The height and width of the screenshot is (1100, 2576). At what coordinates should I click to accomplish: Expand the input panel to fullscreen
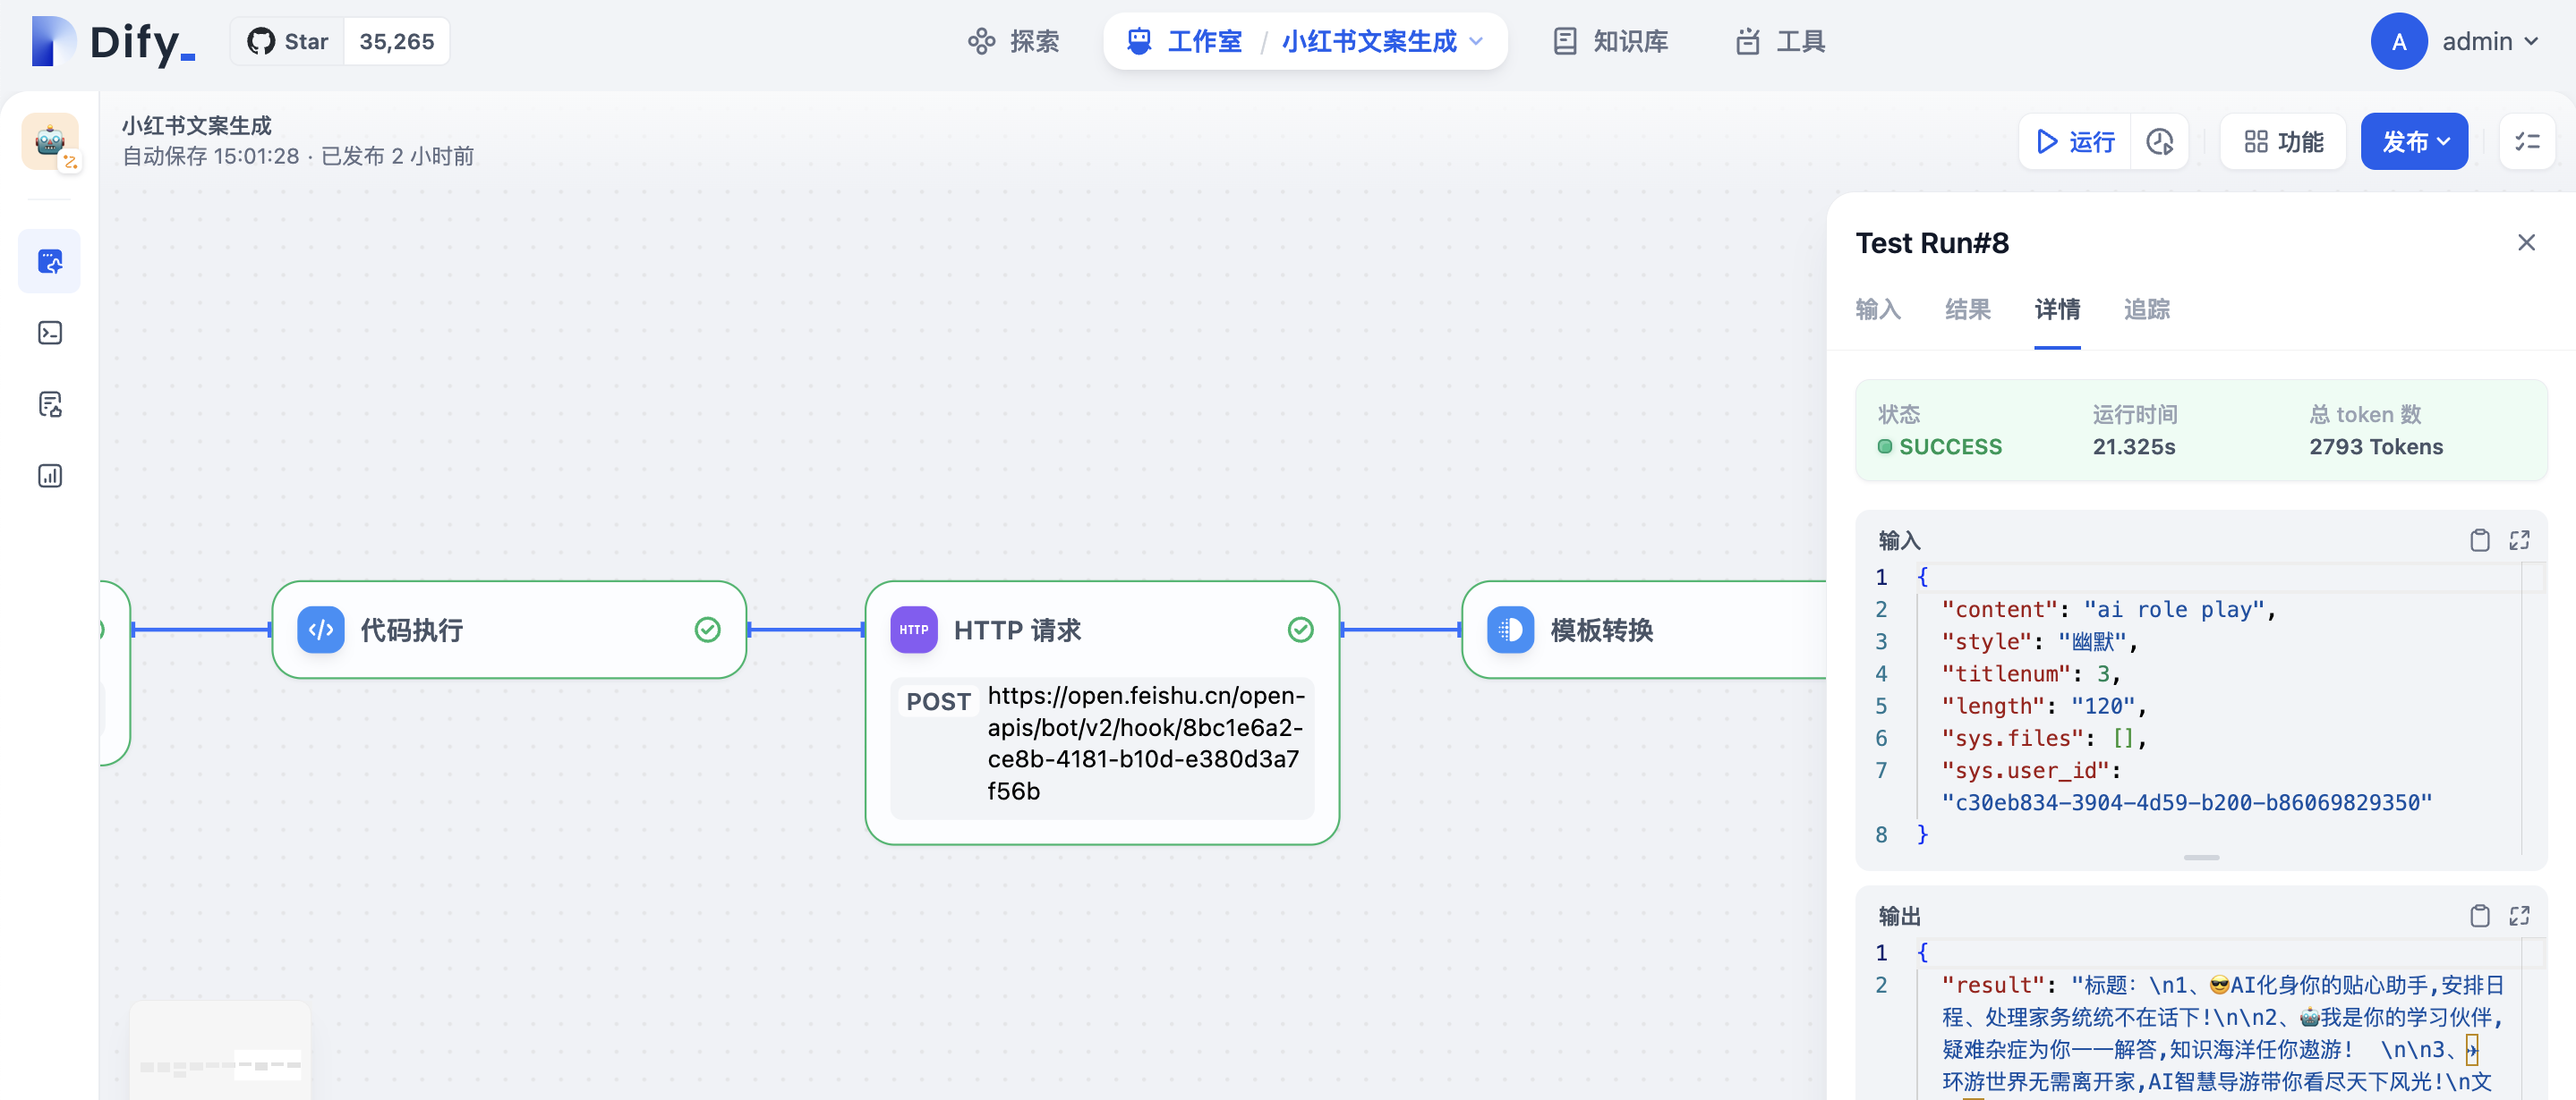pyautogui.click(x=2519, y=540)
